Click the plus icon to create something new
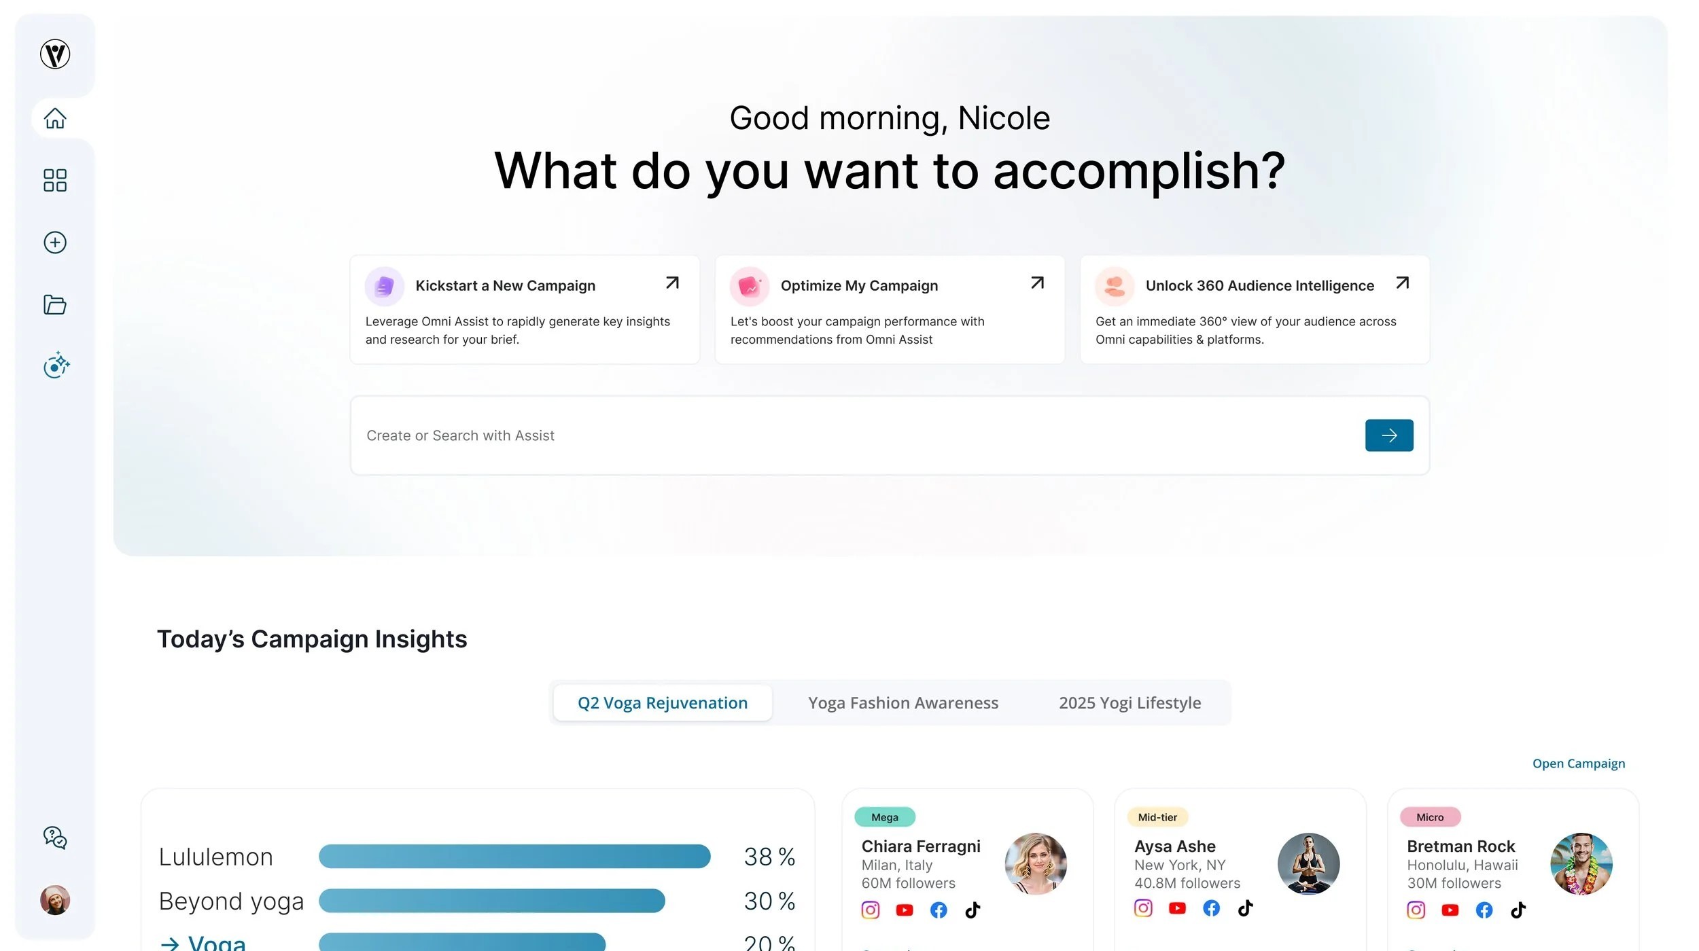 pos(55,242)
